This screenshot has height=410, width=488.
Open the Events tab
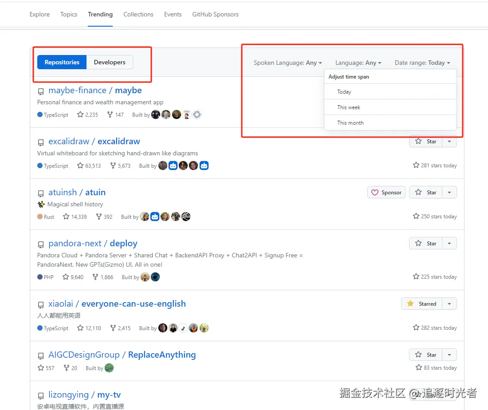pyautogui.click(x=173, y=14)
